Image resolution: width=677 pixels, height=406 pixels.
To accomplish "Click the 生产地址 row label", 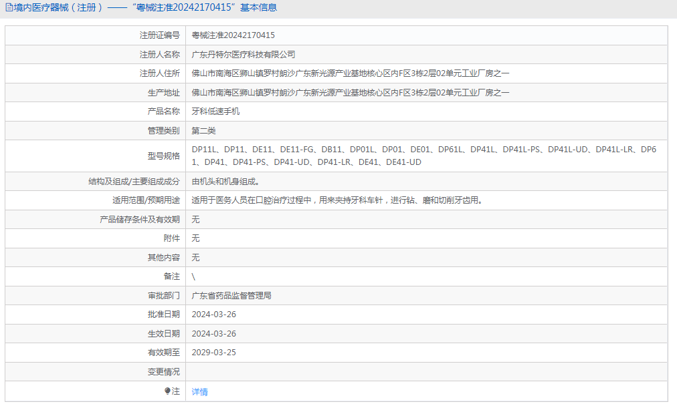I will pyautogui.click(x=164, y=92).
